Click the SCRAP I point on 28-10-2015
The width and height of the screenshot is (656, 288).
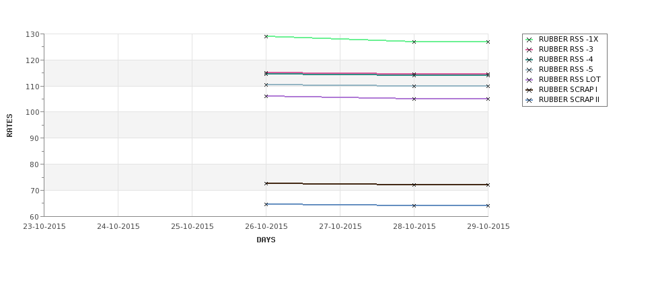click(x=414, y=185)
